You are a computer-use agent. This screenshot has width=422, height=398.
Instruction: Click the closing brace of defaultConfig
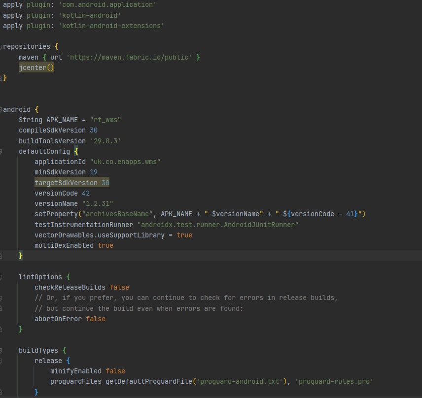click(x=21, y=256)
